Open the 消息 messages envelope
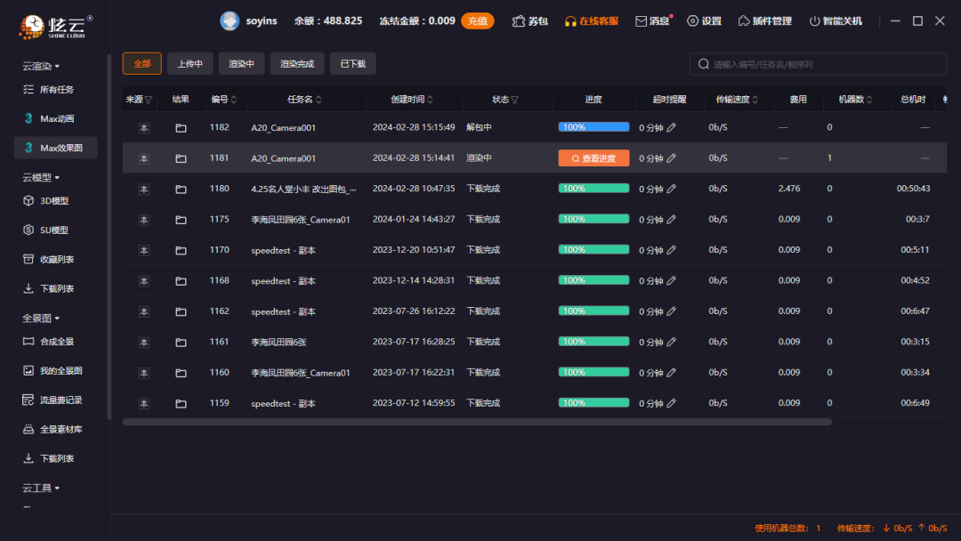The width and height of the screenshot is (961, 541). (x=641, y=21)
